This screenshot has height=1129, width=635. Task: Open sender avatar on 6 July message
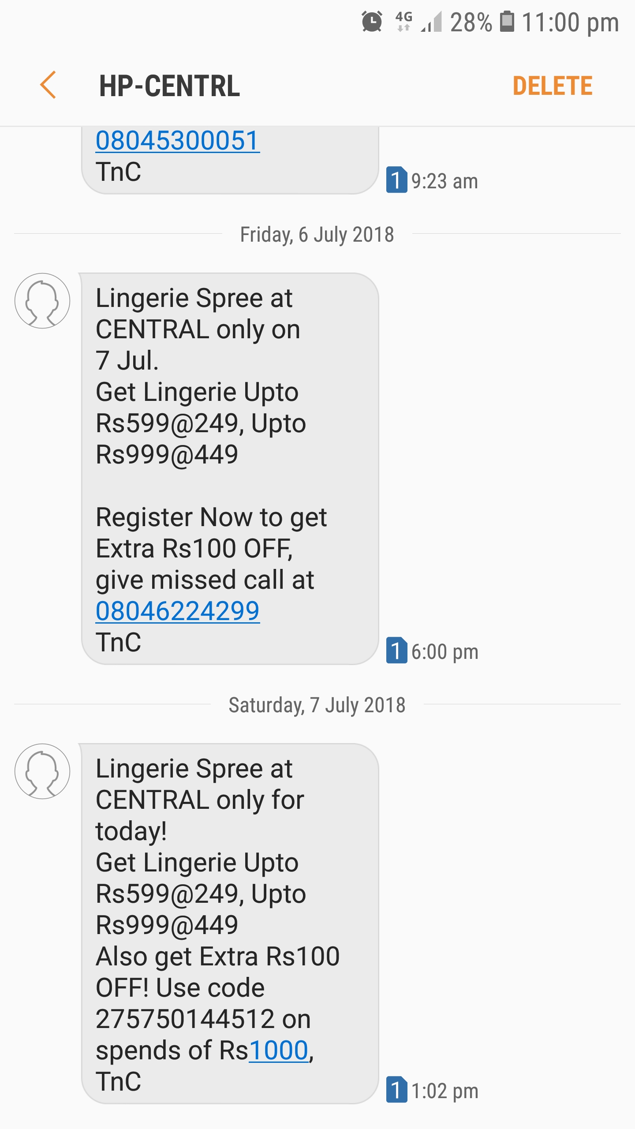point(42,301)
